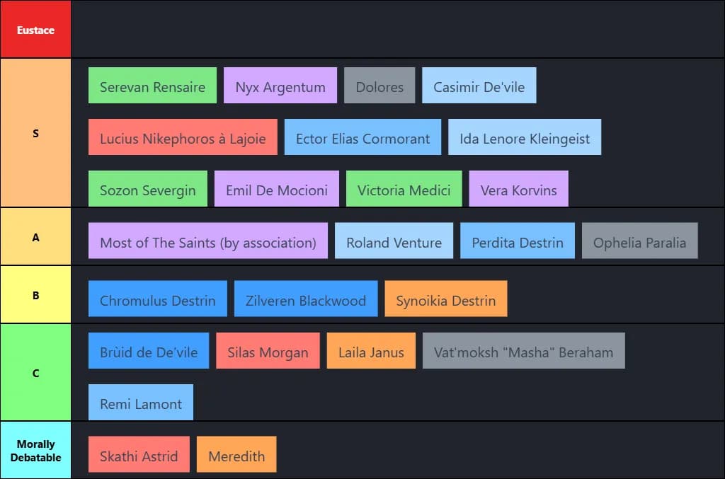The width and height of the screenshot is (725, 479).
Task: Select the Victoria Medici tile
Action: (404, 190)
